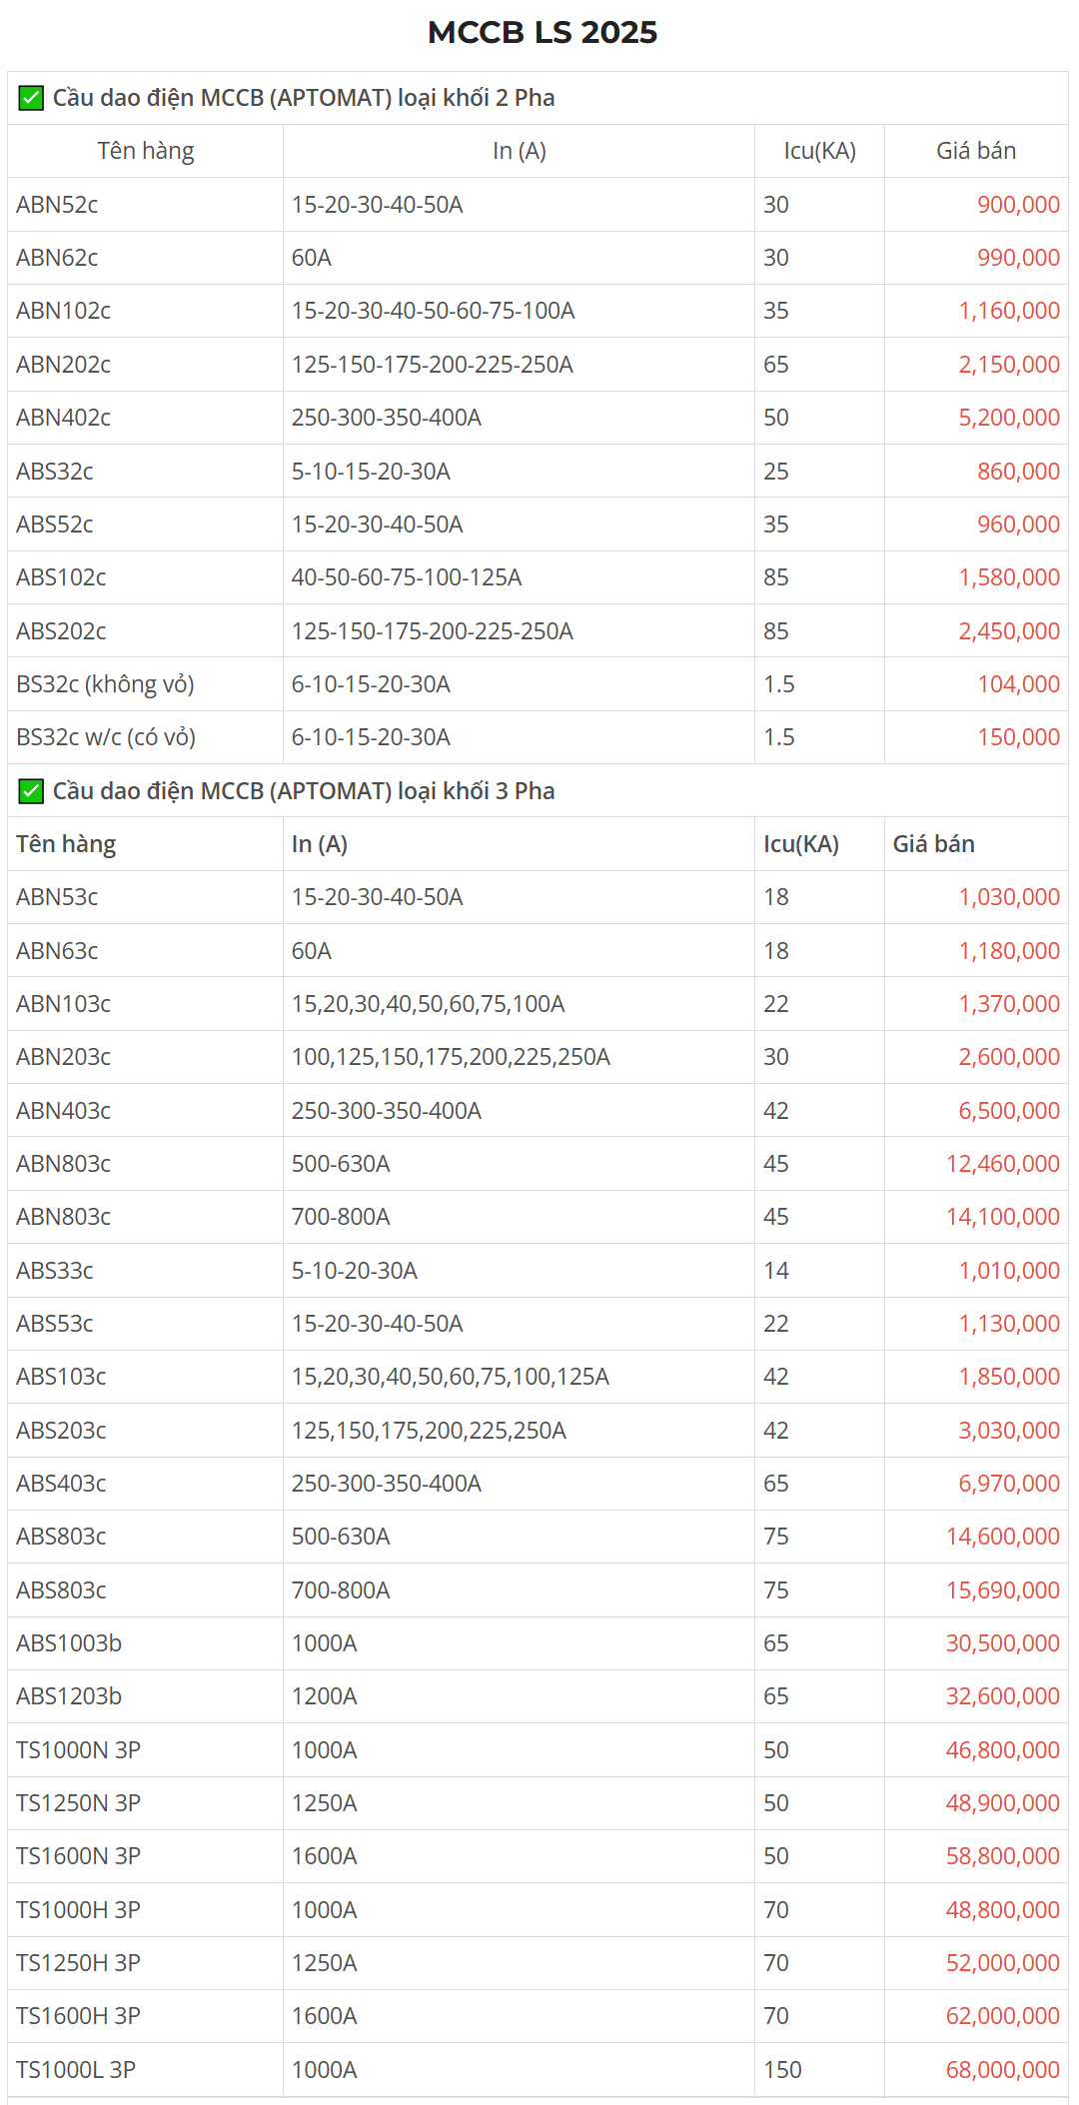Image resolution: width=1079 pixels, height=2105 pixels.
Task: Select the ABN53c product cell
Action: pos(57,897)
